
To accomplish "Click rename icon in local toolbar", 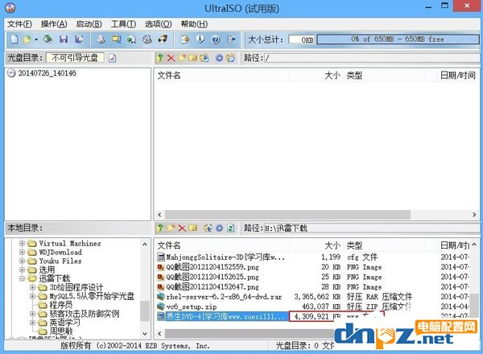I will [193, 228].
